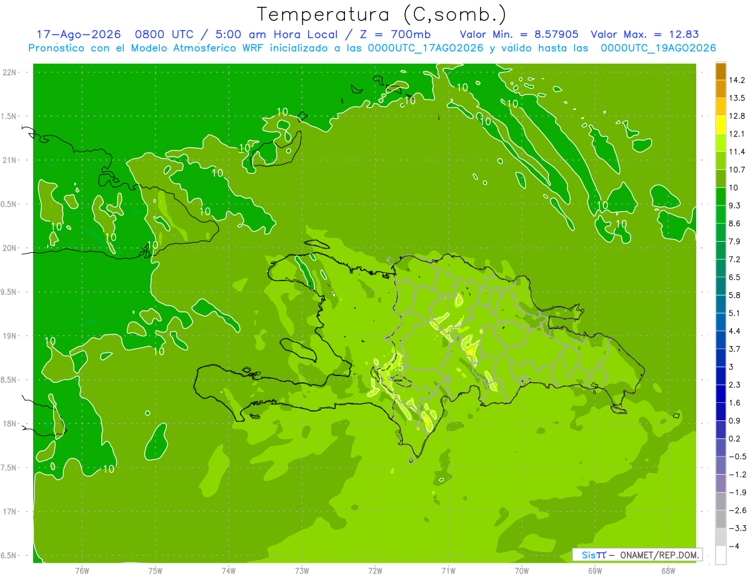The height and width of the screenshot is (579, 750).
Task: Pick the gray swatch between -3.3 and -2.6
Action: pyautogui.click(x=721, y=520)
